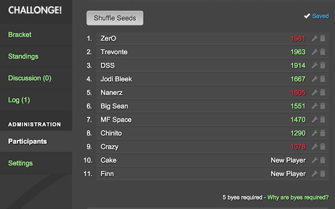This screenshot has width=335, height=209.
Task: Select the Participants sidebar item
Action: (x=28, y=142)
